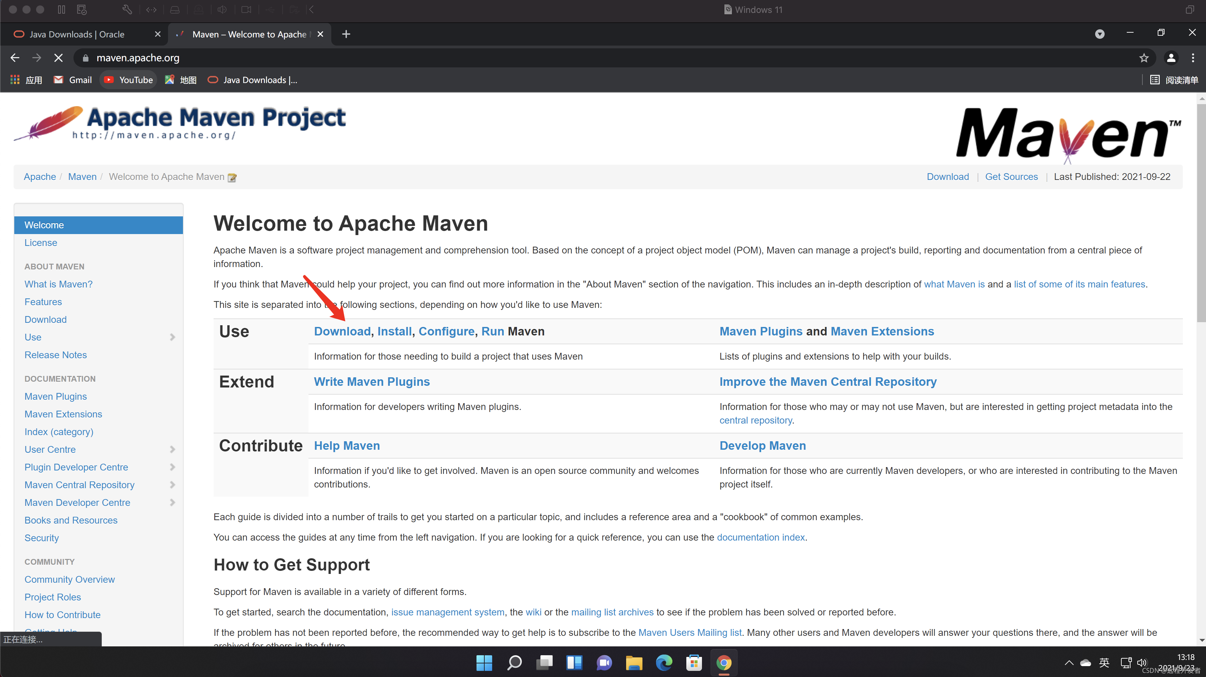
Task: Click the Configure link
Action: [x=447, y=331]
